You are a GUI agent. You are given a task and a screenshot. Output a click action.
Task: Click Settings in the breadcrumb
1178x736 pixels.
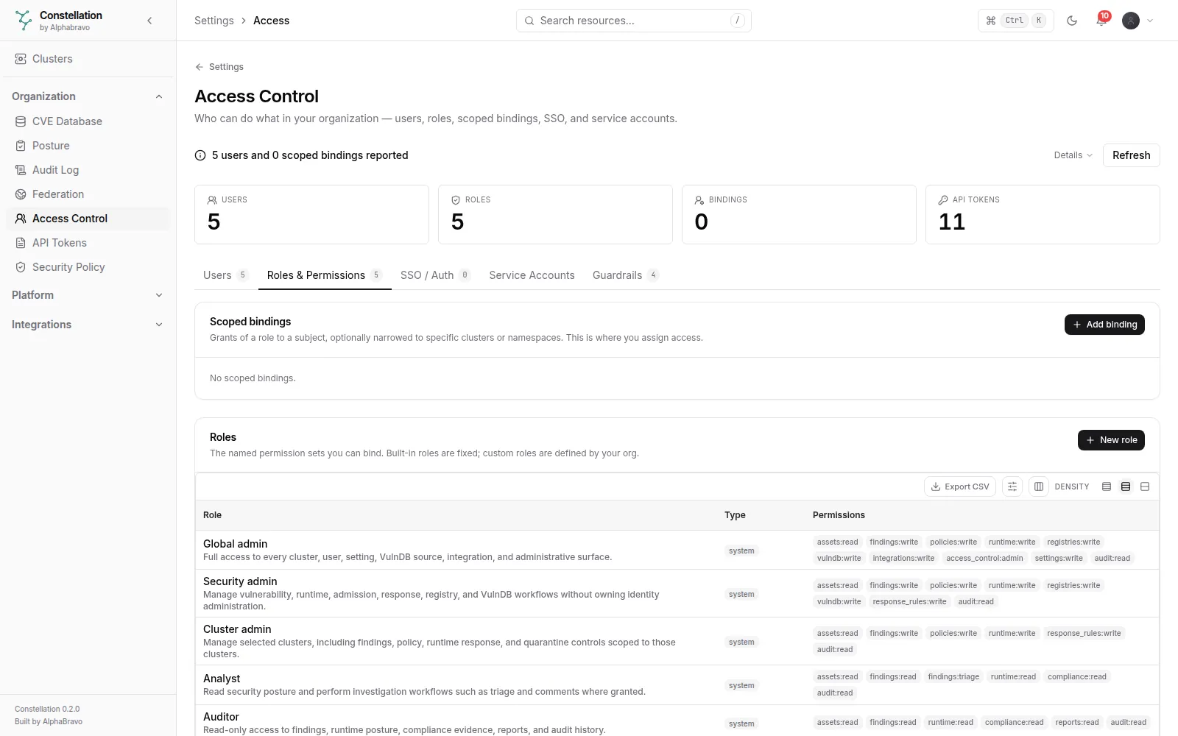(214, 21)
